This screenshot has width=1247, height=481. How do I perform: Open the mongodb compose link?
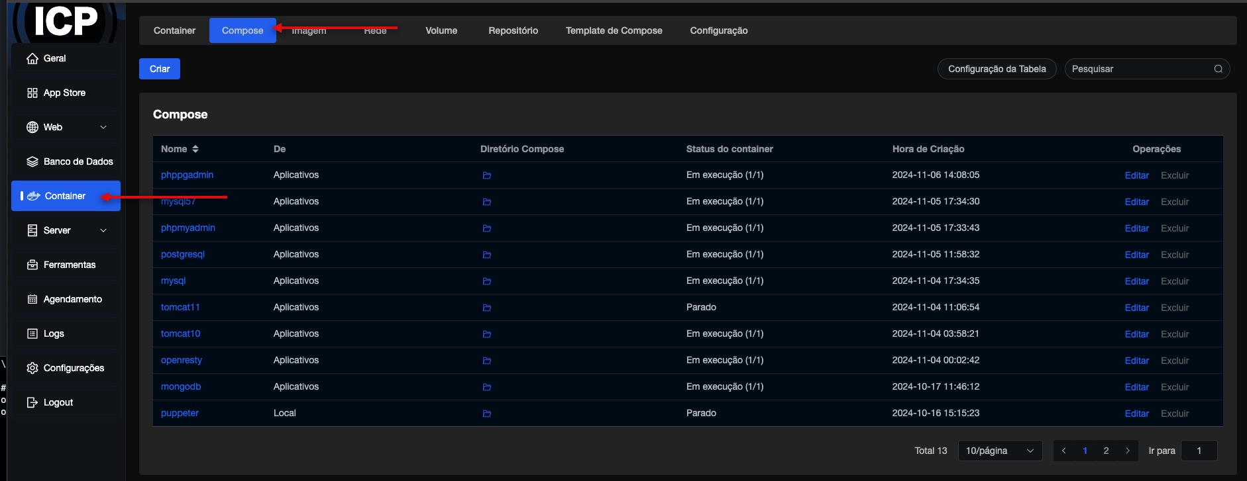(181, 386)
